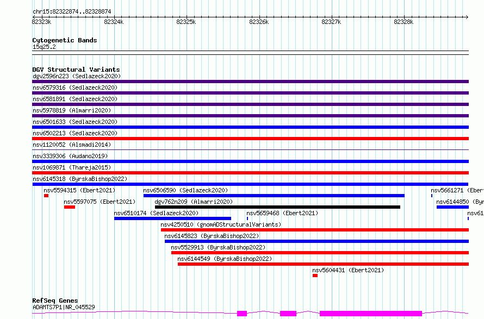This screenshot has width=484, height=319.
Task: Select the blue bar under nsv6145318
Action: 250,184
